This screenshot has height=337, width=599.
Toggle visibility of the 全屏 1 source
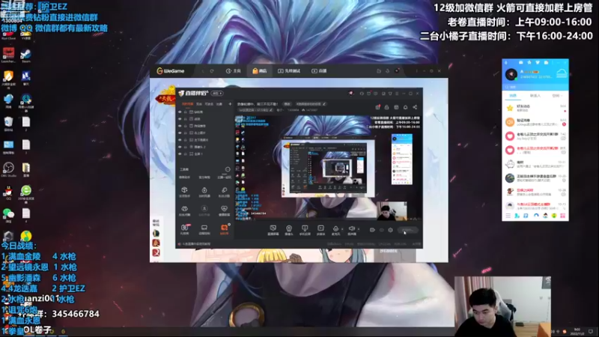tap(180, 154)
